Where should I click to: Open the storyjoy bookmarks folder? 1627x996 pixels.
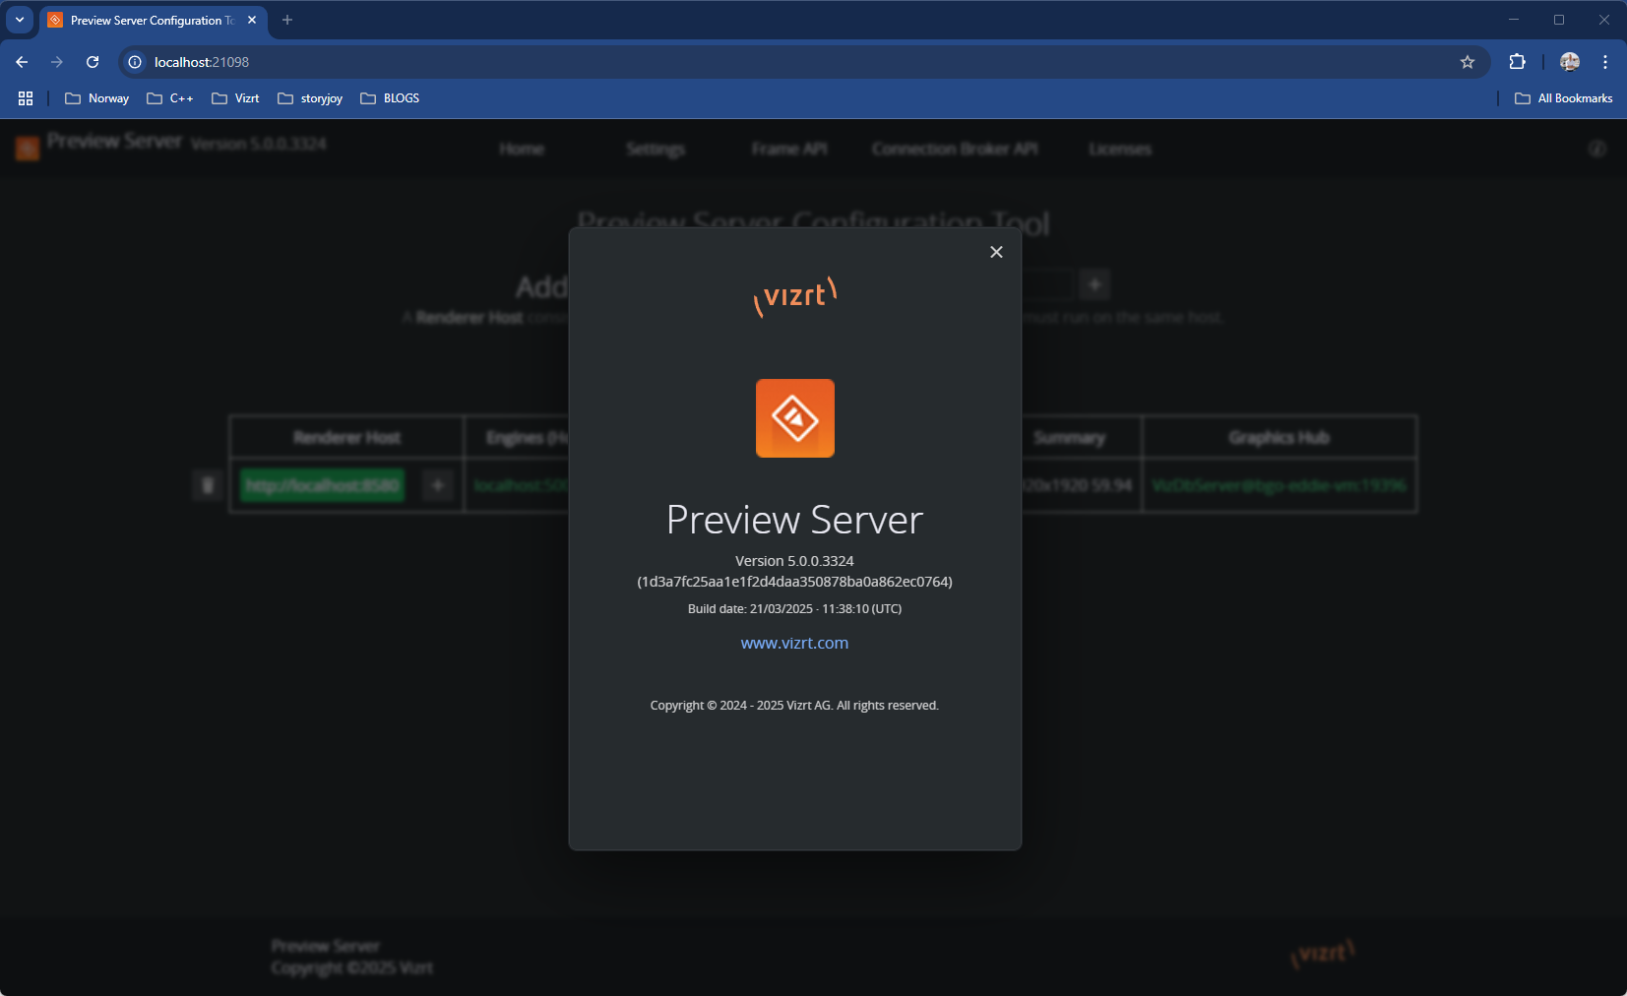click(310, 98)
